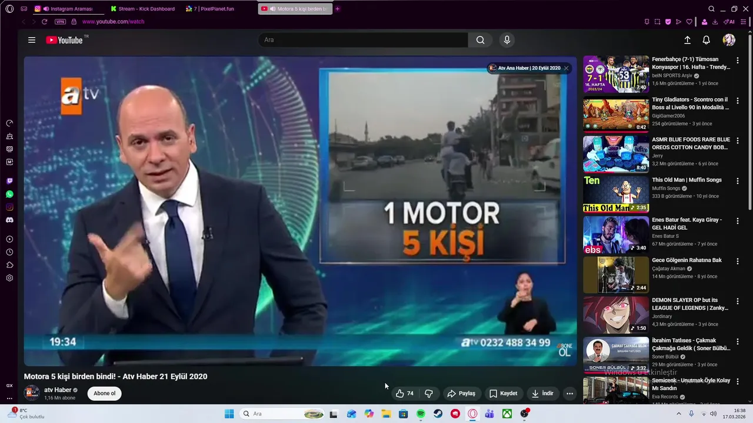
Task: Reload the current page
Action: tap(44, 22)
